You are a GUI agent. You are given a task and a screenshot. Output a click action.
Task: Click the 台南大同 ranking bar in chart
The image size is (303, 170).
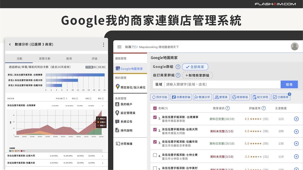pyautogui.click(x=62, y=80)
